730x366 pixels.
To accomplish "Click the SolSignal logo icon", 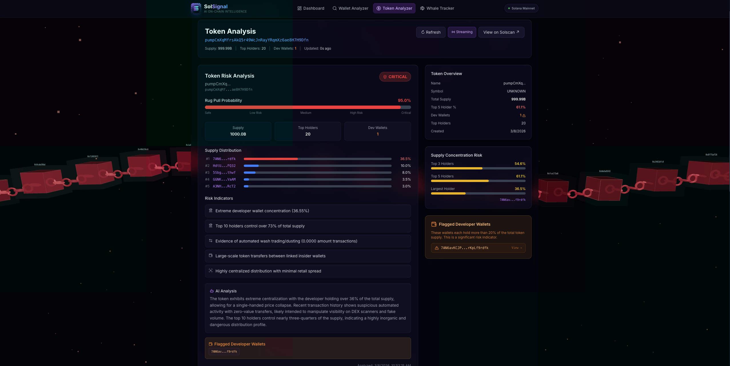I will click(x=196, y=8).
